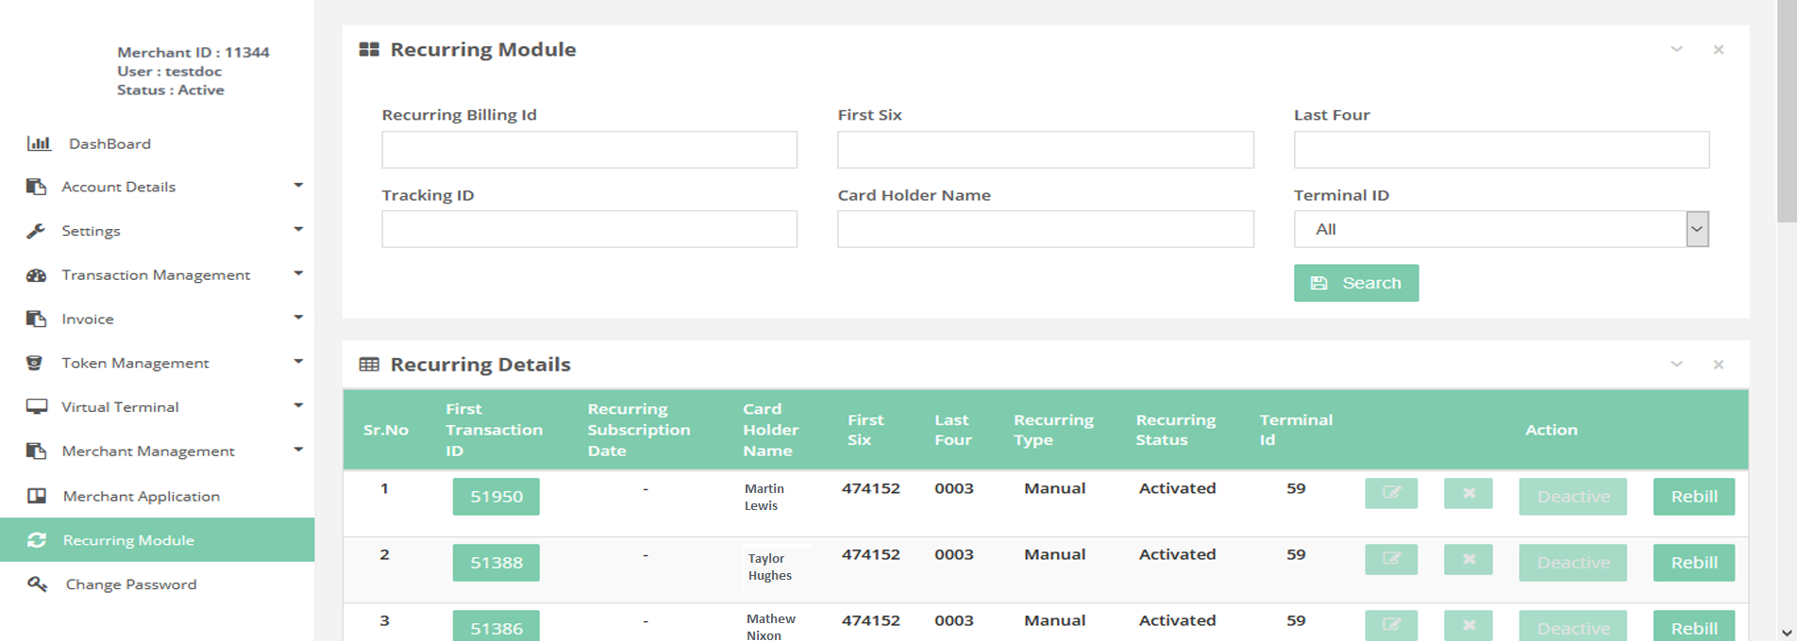The height and width of the screenshot is (641, 1797).
Task: Click edit icon for Martin Lewis row
Action: [x=1390, y=493]
